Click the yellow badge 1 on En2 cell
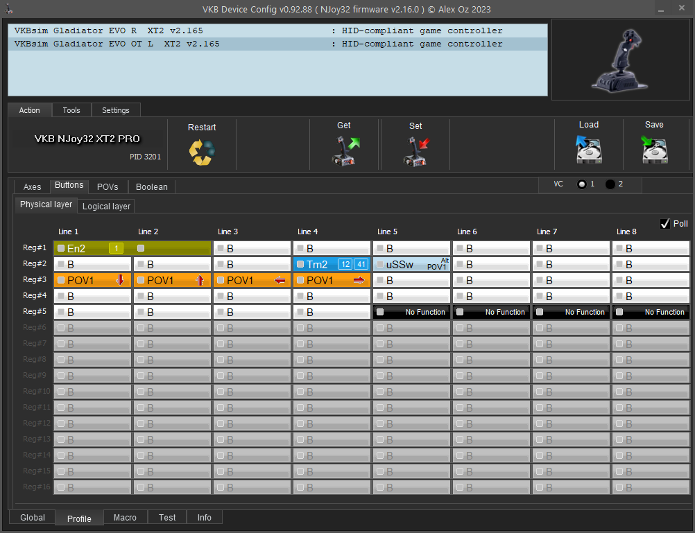The width and height of the screenshot is (695, 533). click(x=116, y=248)
